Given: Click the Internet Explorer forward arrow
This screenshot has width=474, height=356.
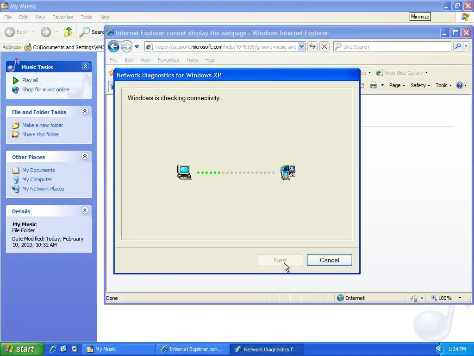Looking at the screenshot, I should [x=126, y=47].
